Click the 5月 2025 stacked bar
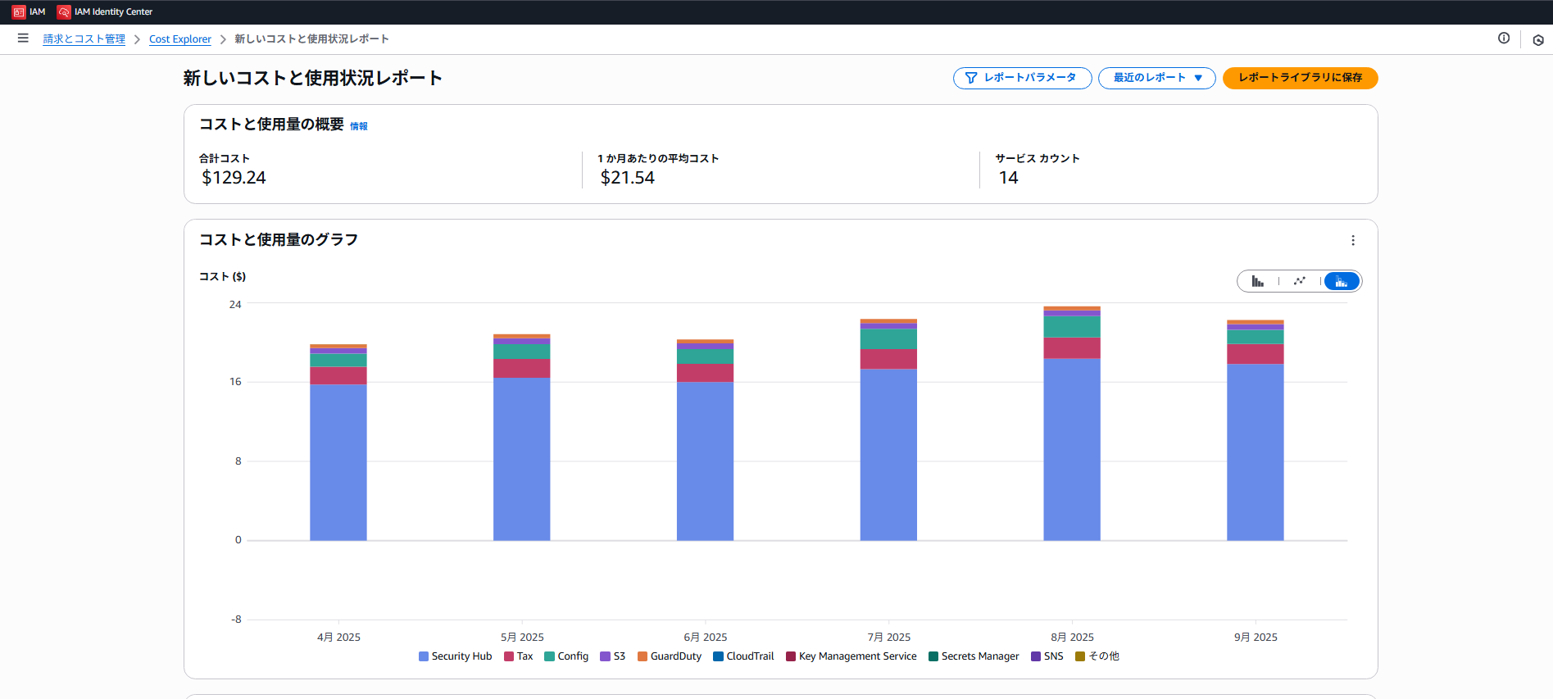This screenshot has height=699, width=1553. pos(522,438)
